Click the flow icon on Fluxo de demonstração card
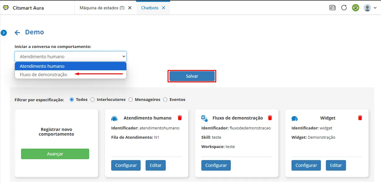The width and height of the screenshot is (381, 183). (x=204, y=118)
